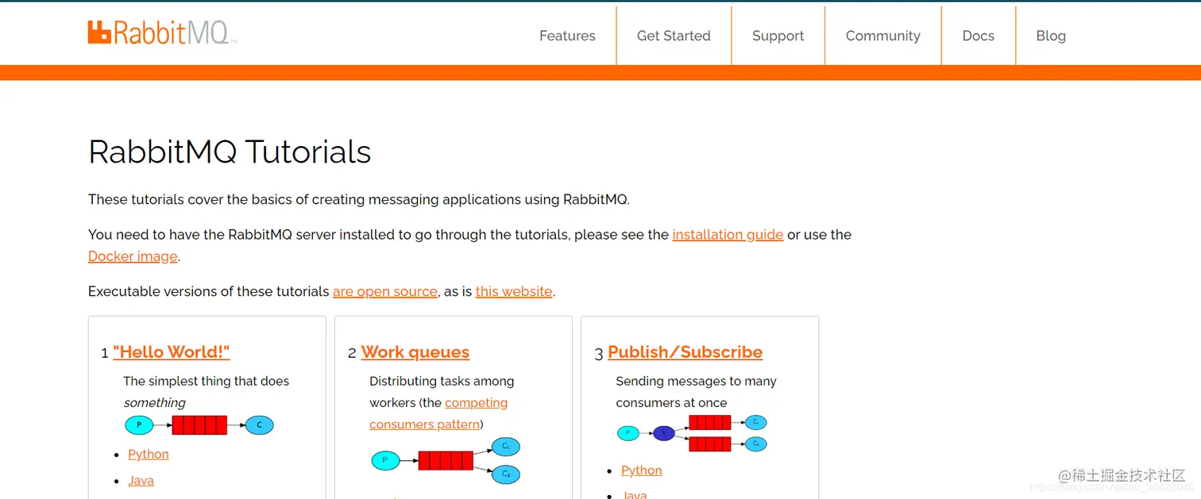
Task: Click the Hello World queue diagram
Action: coord(199,425)
